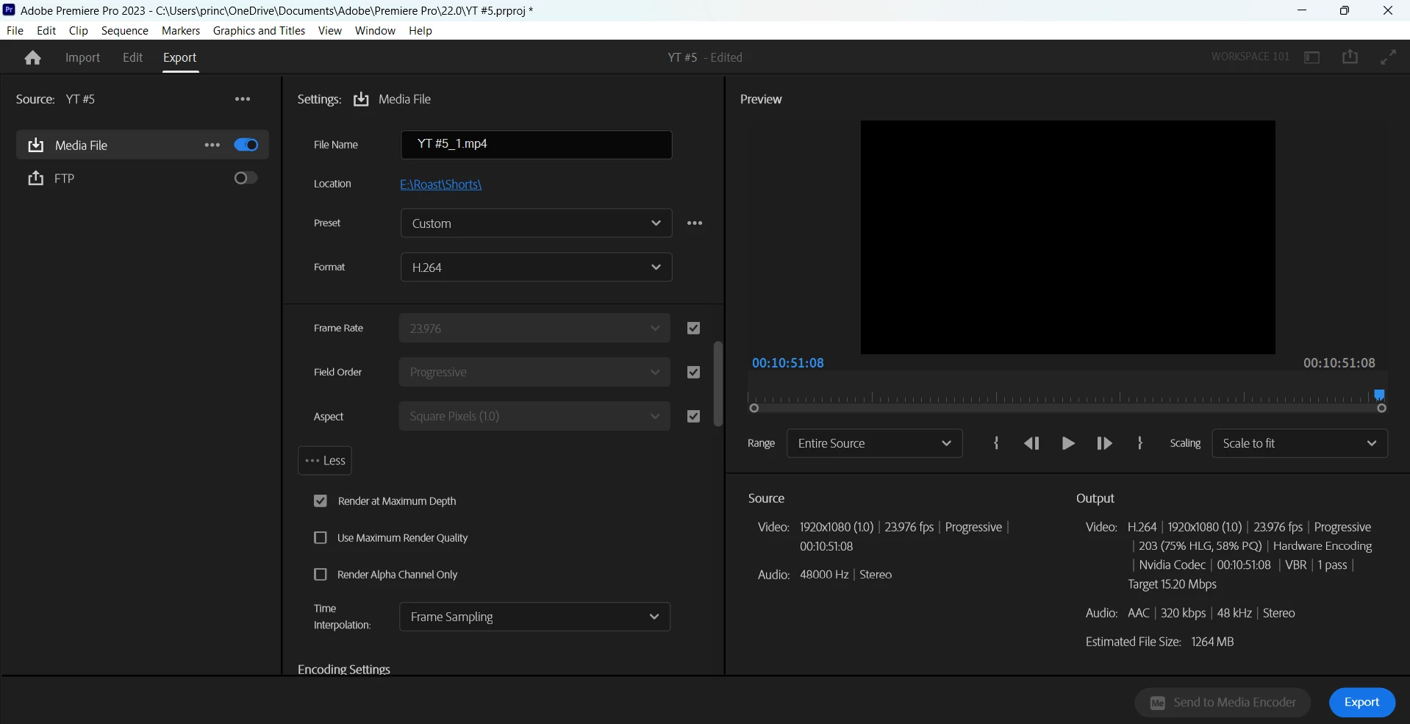Open the View menu

[x=330, y=31]
